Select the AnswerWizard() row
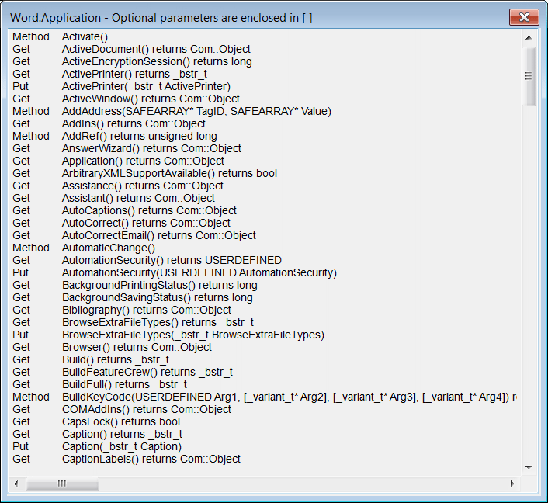The width and height of the screenshot is (548, 503). pyautogui.click(x=265, y=148)
